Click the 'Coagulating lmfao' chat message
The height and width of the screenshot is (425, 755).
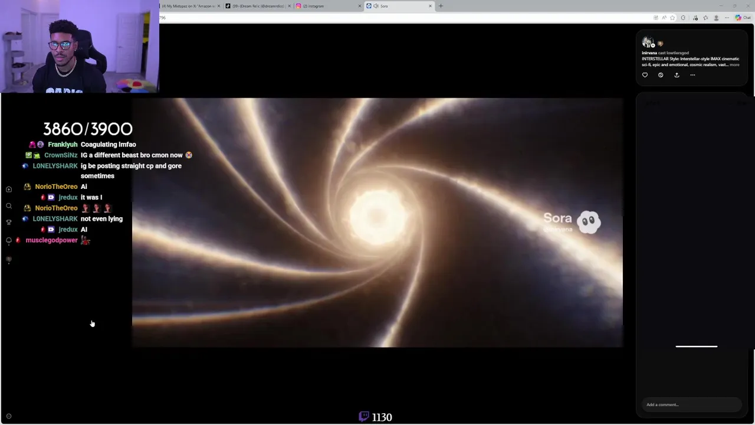(109, 145)
